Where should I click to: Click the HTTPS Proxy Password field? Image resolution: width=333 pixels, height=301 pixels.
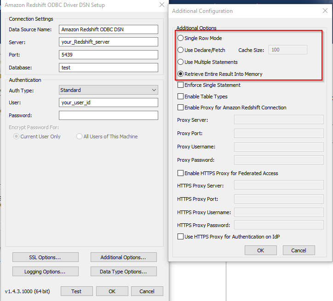coord(279,225)
